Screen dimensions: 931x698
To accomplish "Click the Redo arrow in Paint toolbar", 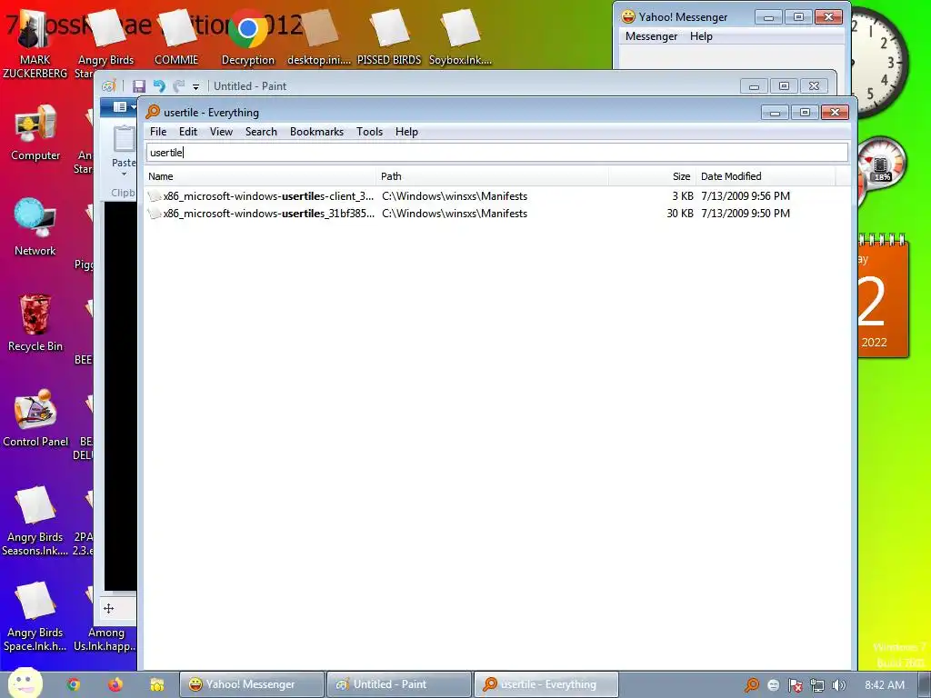I will (179, 86).
